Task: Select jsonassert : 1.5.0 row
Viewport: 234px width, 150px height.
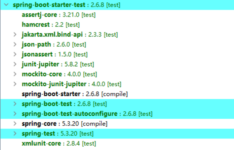Action: point(117,54)
